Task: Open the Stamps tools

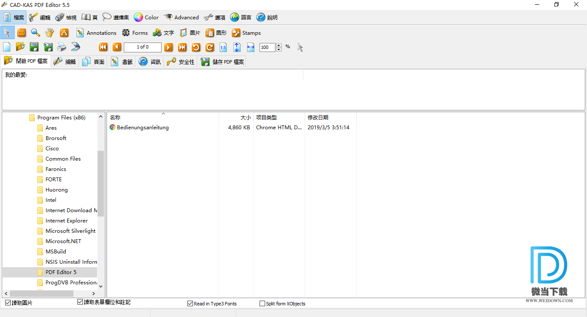Action: pos(246,33)
